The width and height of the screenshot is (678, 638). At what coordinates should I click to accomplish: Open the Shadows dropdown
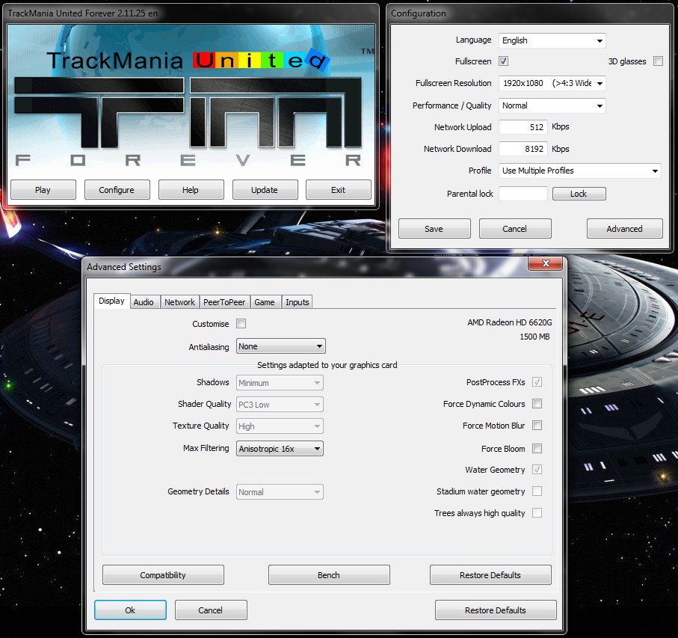click(280, 383)
